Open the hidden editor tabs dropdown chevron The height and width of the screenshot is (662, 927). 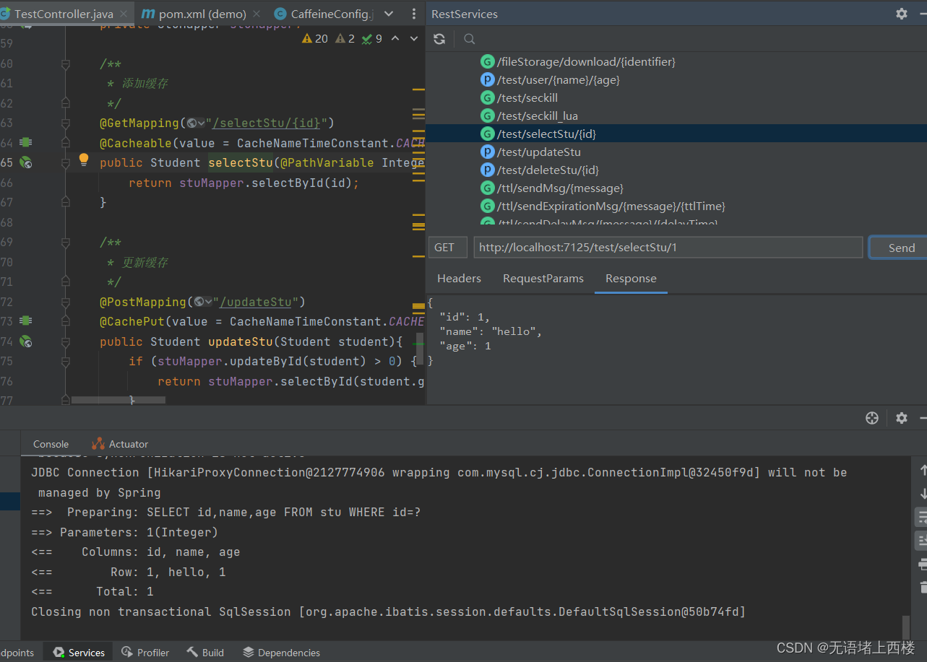click(x=389, y=13)
